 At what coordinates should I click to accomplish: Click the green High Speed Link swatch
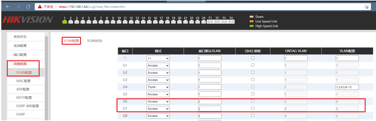[x=252, y=26]
